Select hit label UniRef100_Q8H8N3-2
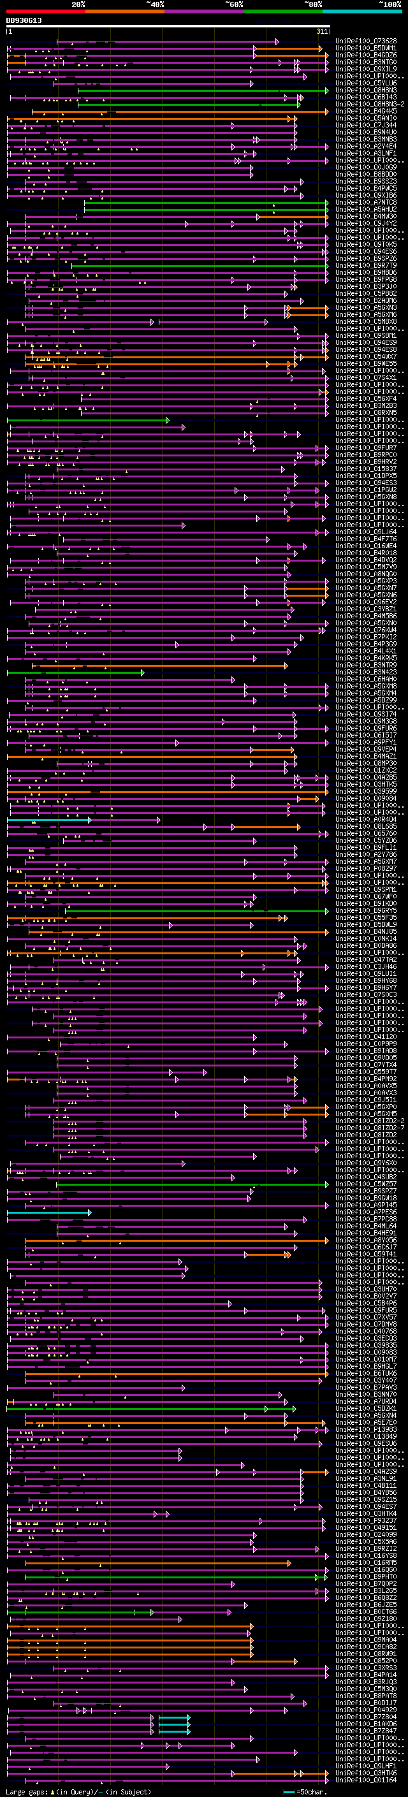This screenshot has width=408, height=1797. pos(370,104)
